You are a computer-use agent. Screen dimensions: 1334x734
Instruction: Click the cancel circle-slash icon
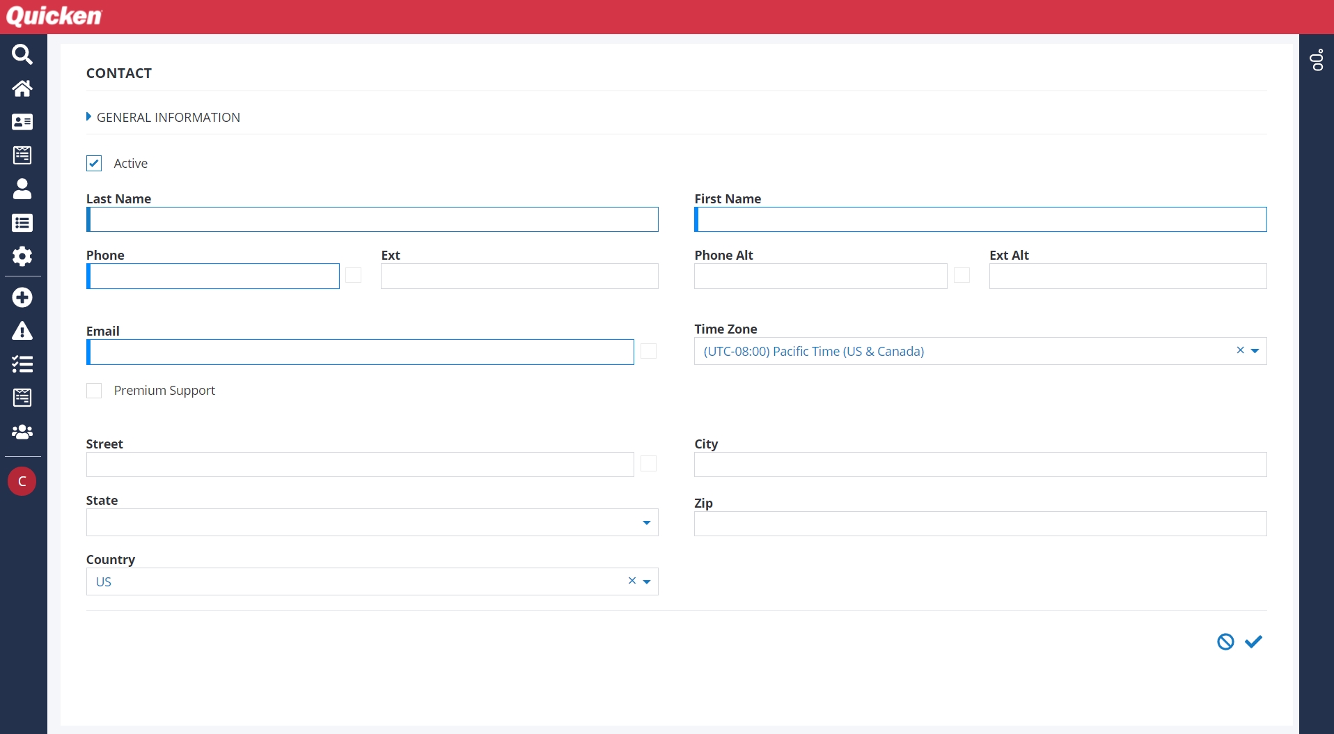pyautogui.click(x=1225, y=641)
